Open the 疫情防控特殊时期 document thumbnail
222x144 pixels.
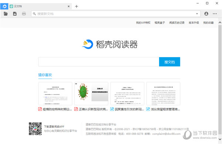[55, 94]
